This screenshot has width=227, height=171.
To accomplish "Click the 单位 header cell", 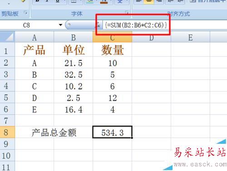I will point(74,49).
